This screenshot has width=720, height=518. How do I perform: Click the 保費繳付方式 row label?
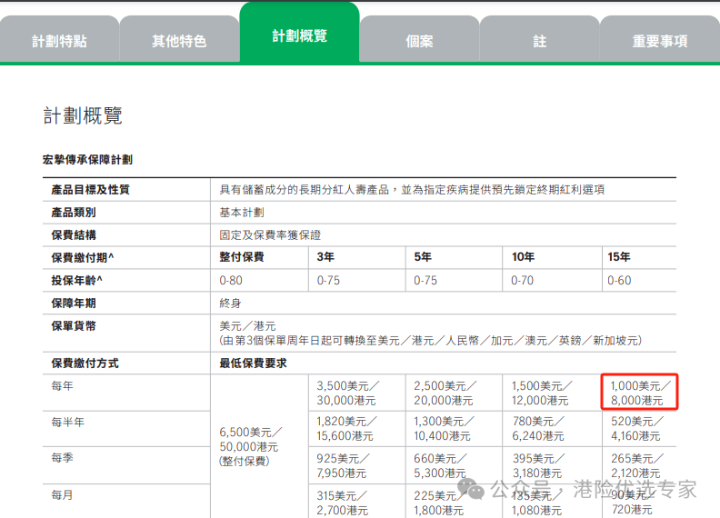(85, 364)
